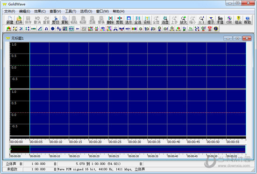The width and height of the screenshot is (257, 174).
Task: Click the 选显 (View selection) zoom icon
Action: (x=165, y=20)
